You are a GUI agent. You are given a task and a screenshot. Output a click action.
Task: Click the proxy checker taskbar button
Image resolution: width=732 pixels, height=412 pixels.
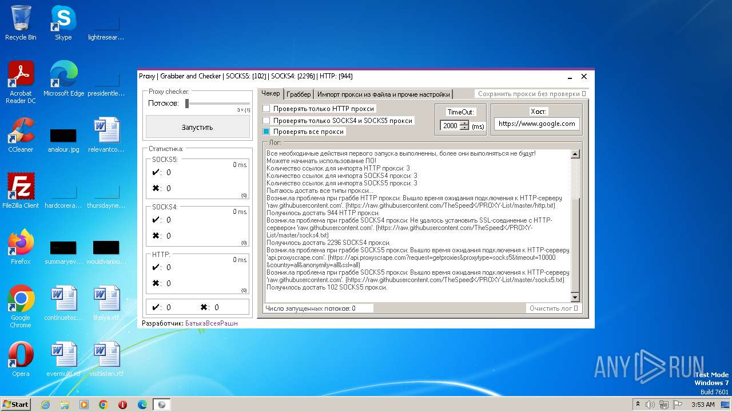click(162, 405)
